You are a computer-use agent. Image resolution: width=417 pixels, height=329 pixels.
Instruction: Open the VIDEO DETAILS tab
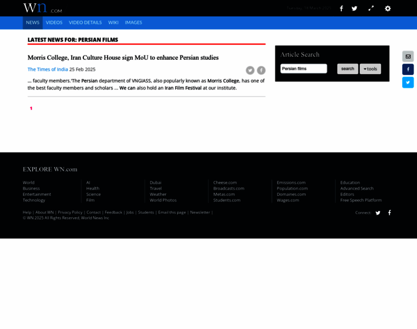[85, 22]
